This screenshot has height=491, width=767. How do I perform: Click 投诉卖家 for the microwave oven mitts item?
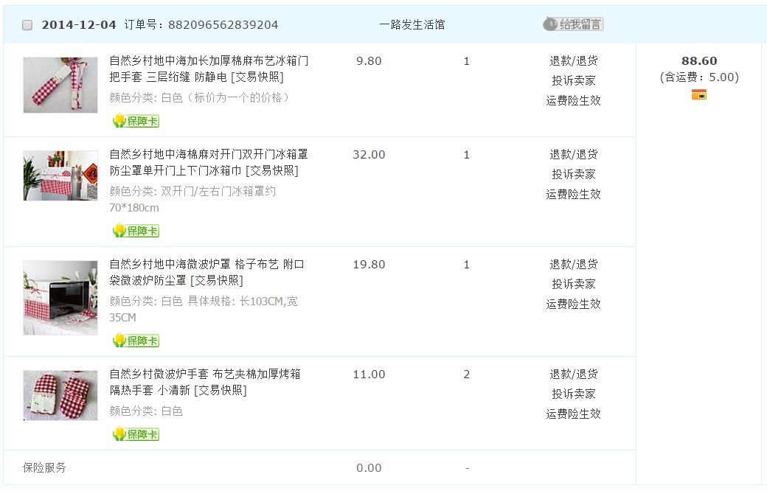click(x=573, y=394)
